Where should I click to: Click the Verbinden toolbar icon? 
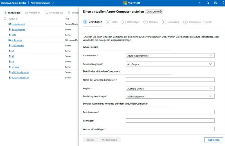click(x=26, y=13)
